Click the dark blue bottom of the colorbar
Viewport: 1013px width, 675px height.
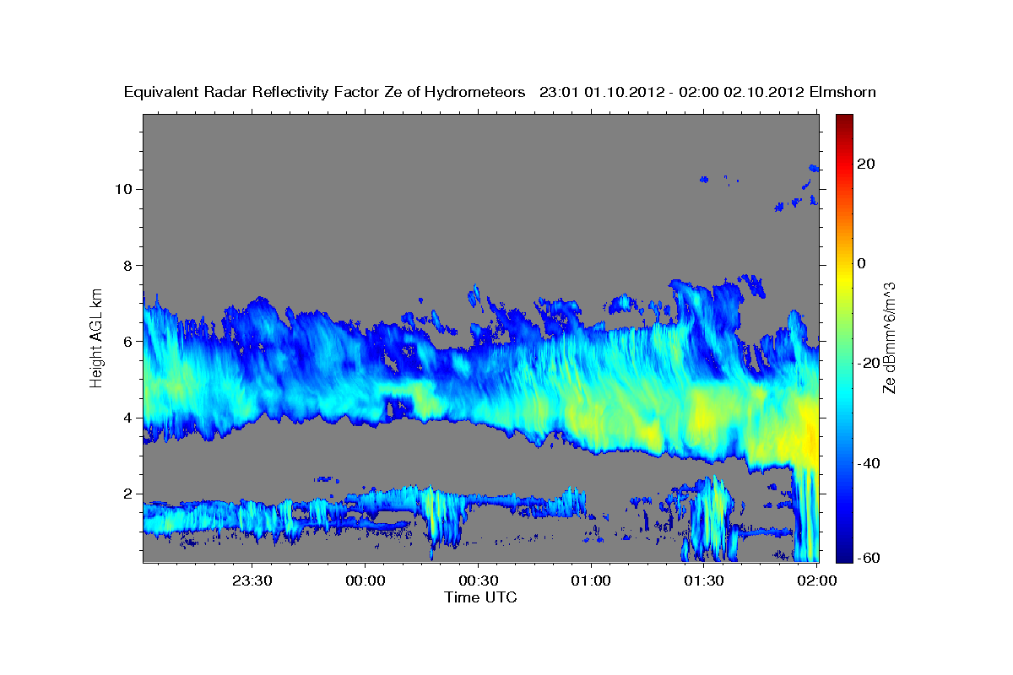point(844,553)
